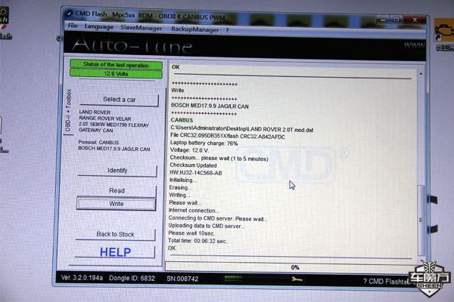Image resolution: width=454 pixels, height=302 pixels.
Task: Click the 'HW:HJ32-14C568-AB' log line
Action: pyautogui.click(x=196, y=173)
